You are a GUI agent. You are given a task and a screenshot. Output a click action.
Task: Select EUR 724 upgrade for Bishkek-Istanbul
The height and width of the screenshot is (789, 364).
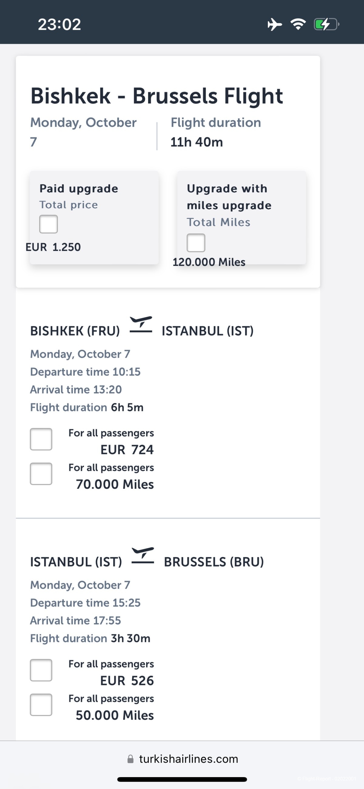(x=41, y=439)
